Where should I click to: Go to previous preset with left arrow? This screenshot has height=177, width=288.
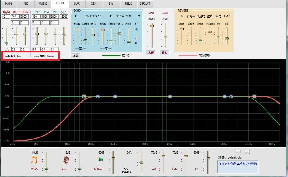(238, 152)
